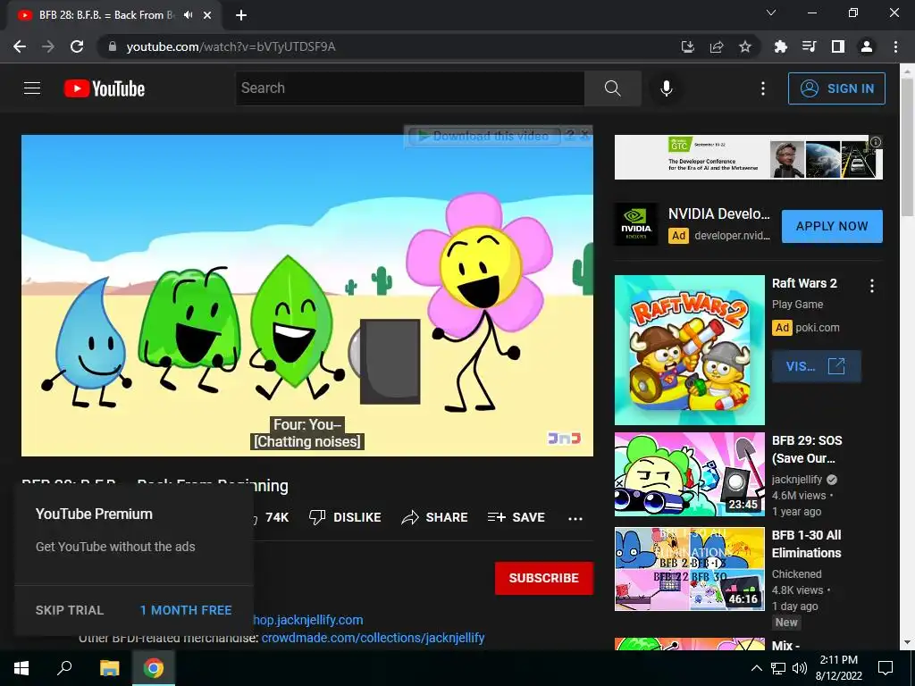Go forward in the browser
The image size is (915, 686).
click(x=48, y=46)
